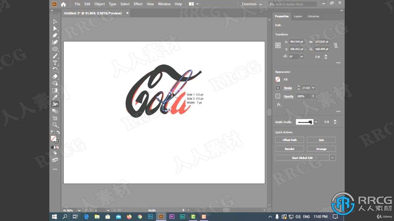Viewport: 394px width, 221px height.
Task: Select Draw Normal drawing mode
Action: point(55,153)
